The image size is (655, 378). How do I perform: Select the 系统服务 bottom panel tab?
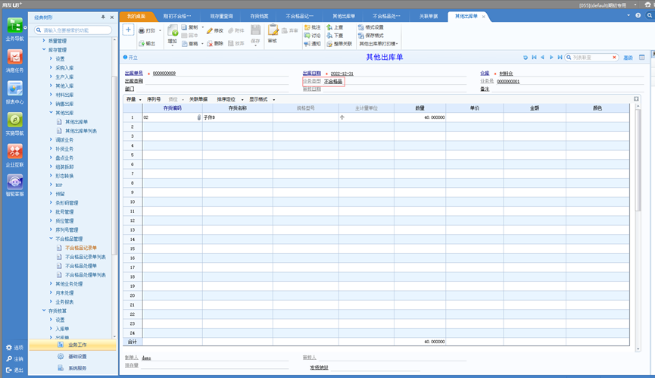[72, 368]
